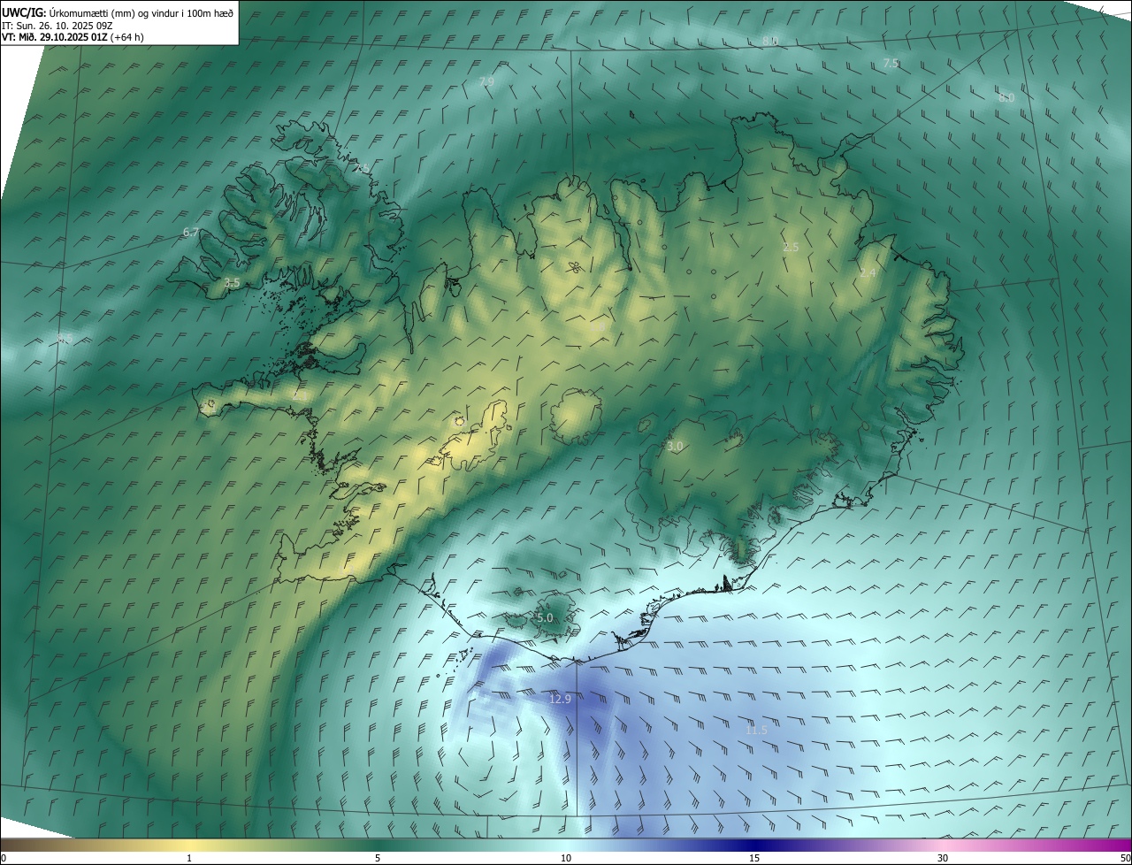The image size is (1132, 865).
Task: Click the 30 tick on the color scale
Action: point(943,858)
